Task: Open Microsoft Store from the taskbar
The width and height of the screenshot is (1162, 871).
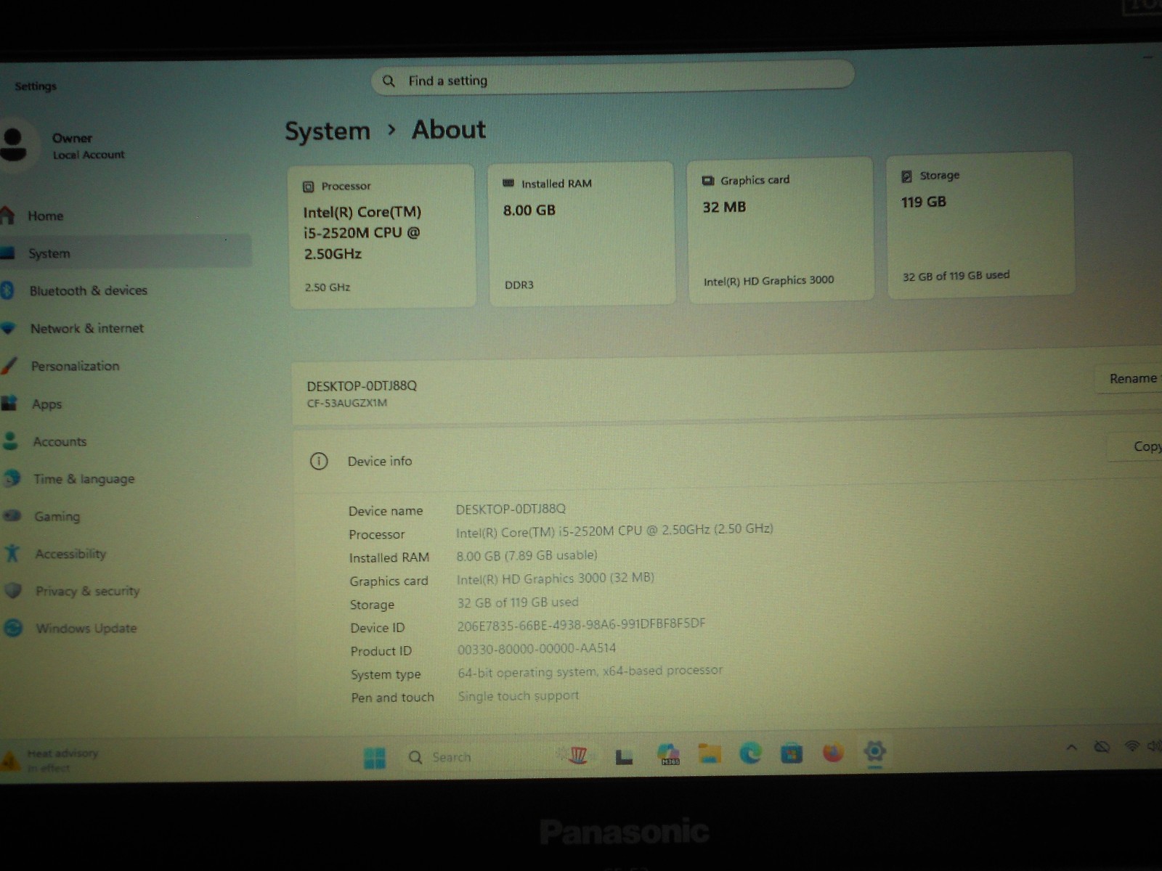Action: click(x=792, y=753)
